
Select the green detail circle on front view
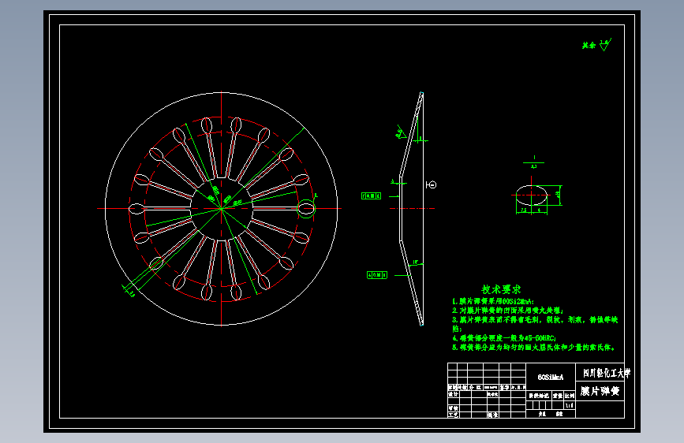[306, 209]
